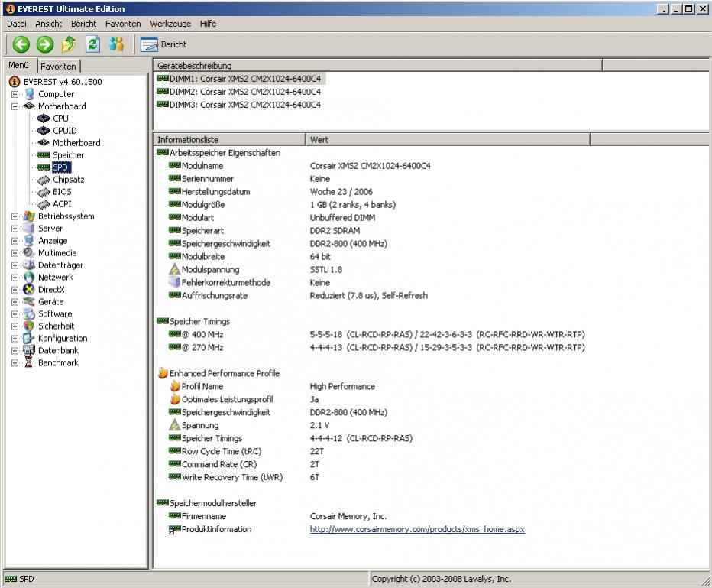
Task: Click the Konfiguration icon in tree
Action: click(29, 339)
